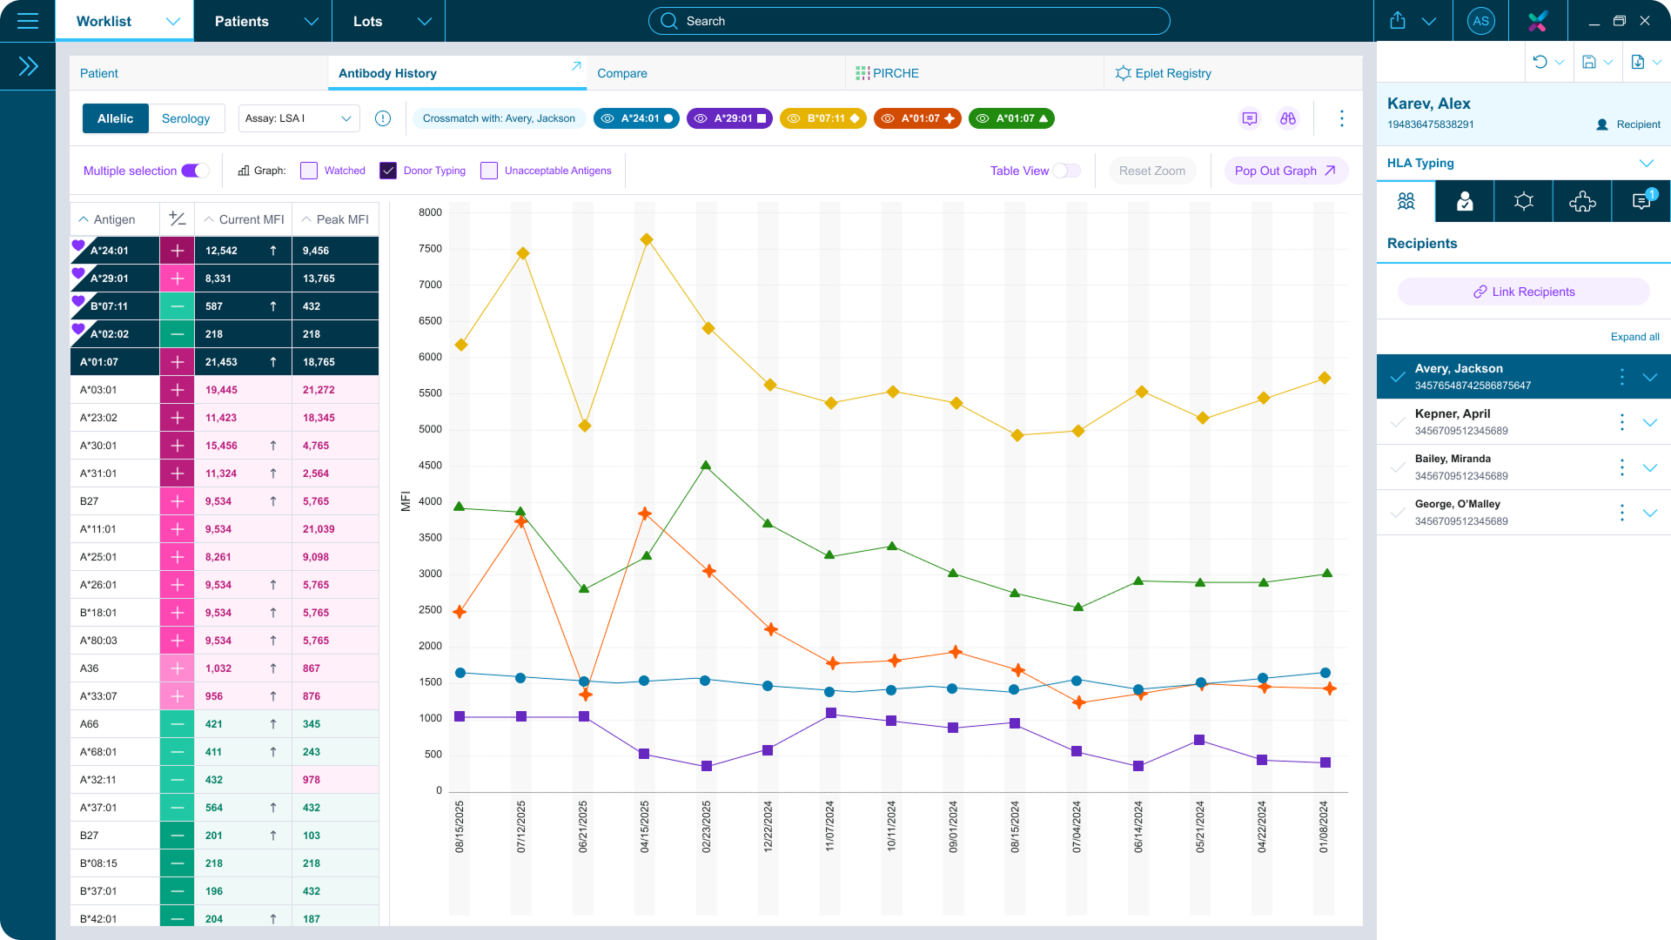
Task: Open the Assay: LSA I dropdown
Action: tap(298, 117)
